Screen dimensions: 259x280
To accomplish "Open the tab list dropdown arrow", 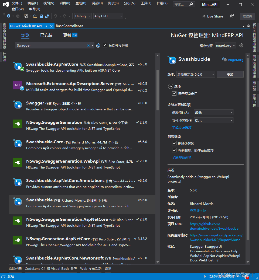I will 244,26.
